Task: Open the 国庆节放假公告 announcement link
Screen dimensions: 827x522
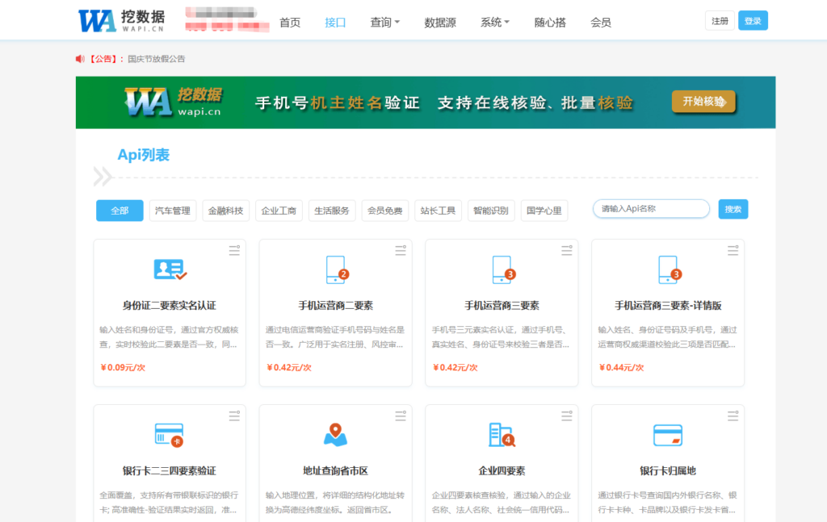Action: point(156,59)
